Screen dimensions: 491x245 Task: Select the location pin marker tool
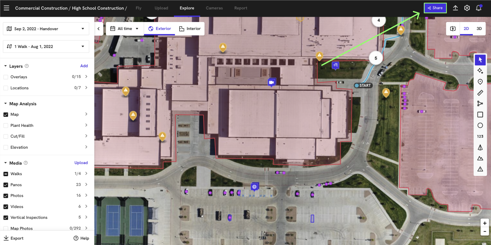click(x=480, y=82)
